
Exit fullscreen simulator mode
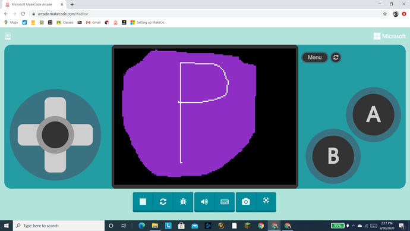(266, 202)
